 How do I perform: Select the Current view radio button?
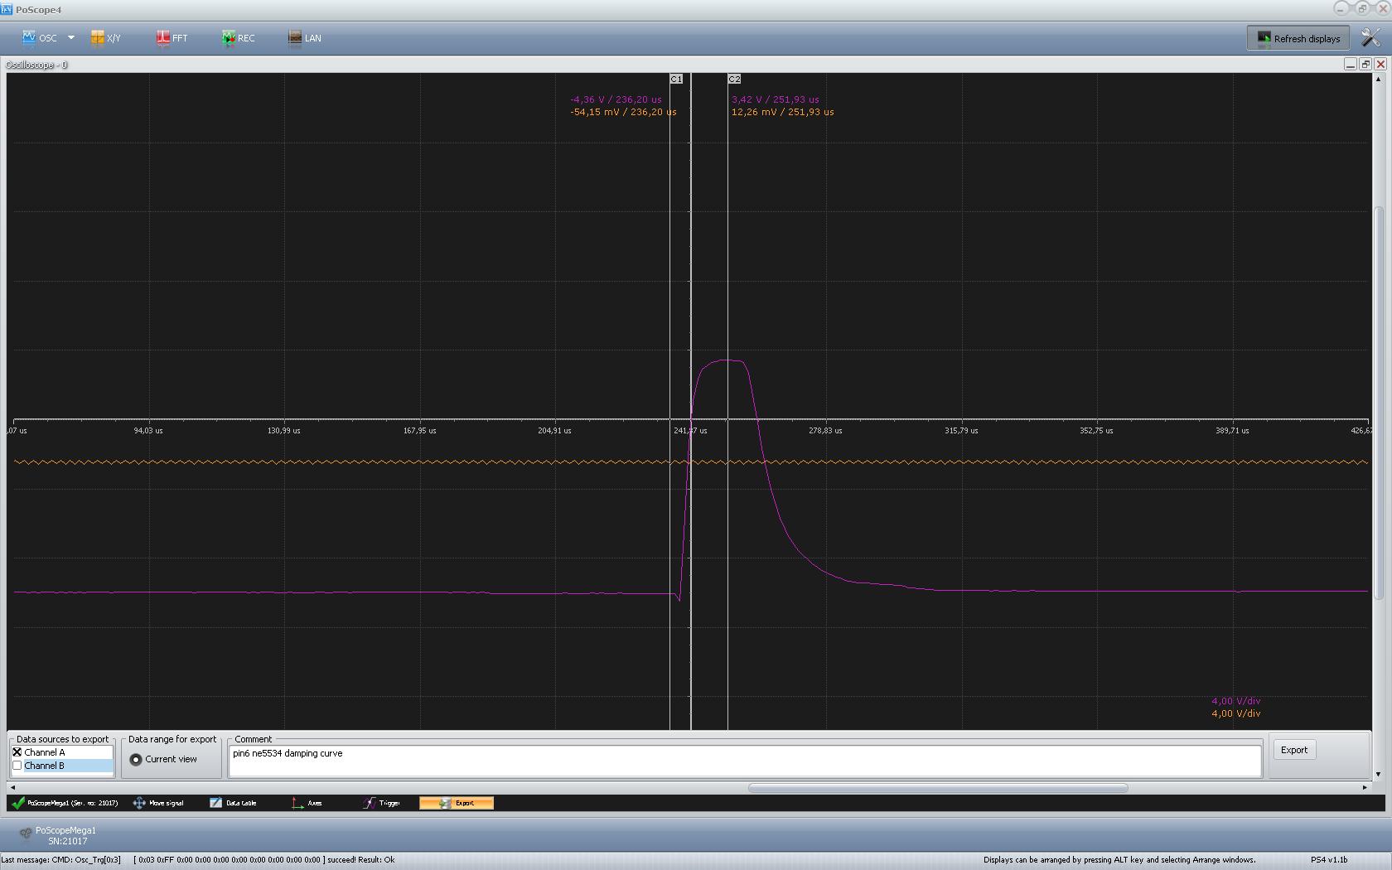pos(136,759)
